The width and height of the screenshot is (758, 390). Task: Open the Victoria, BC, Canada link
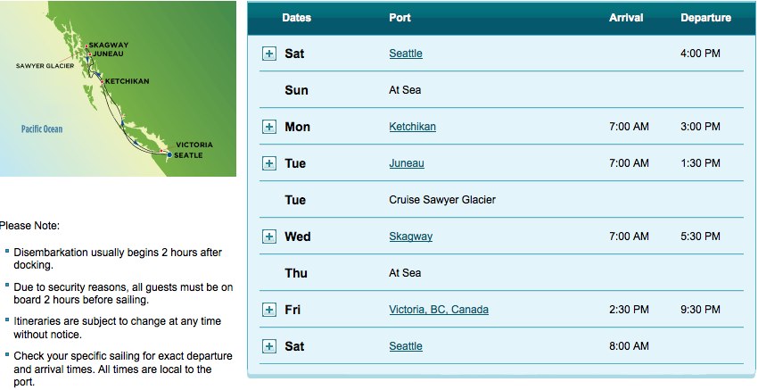439,310
